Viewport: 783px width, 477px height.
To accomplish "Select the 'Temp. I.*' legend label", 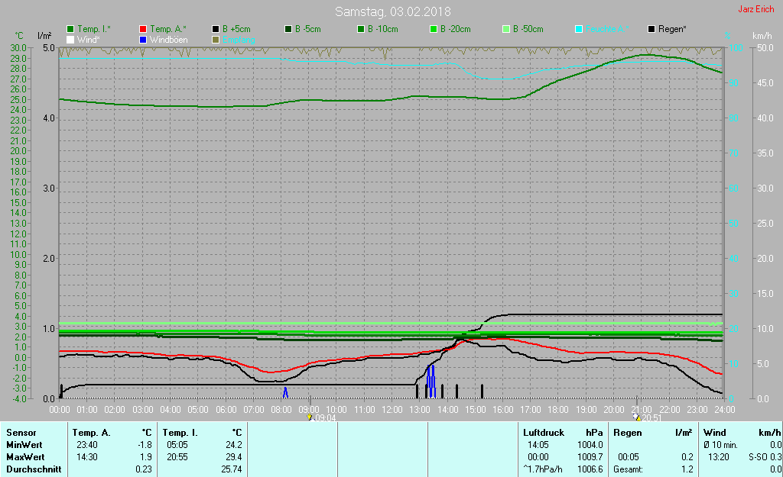I will click(x=94, y=29).
